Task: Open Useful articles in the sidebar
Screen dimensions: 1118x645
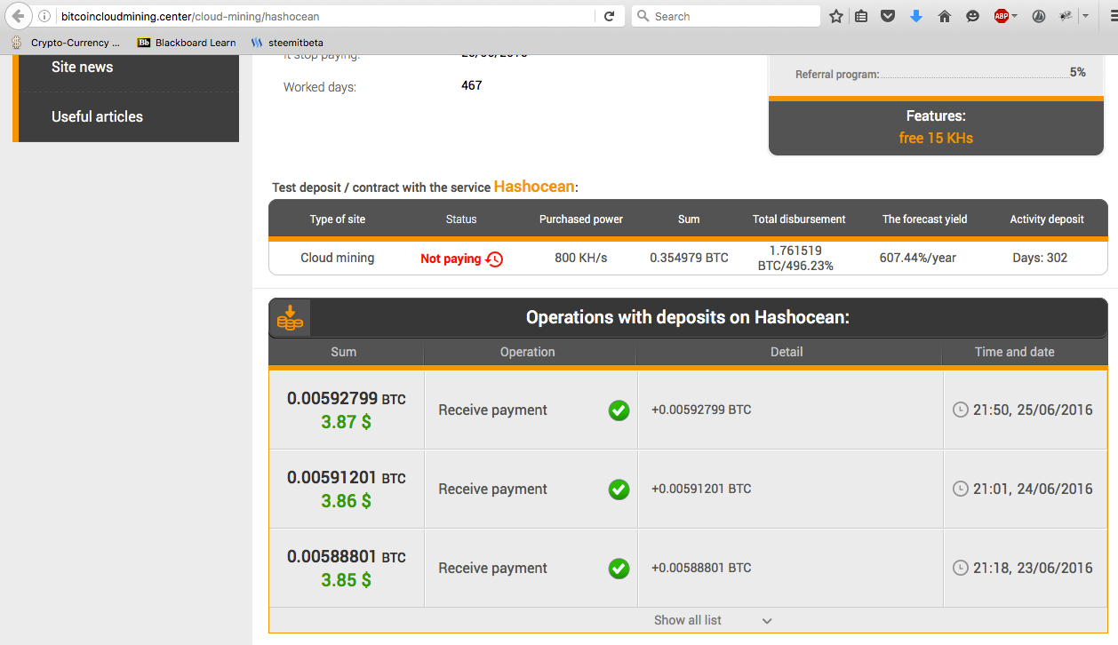Action: pos(97,116)
